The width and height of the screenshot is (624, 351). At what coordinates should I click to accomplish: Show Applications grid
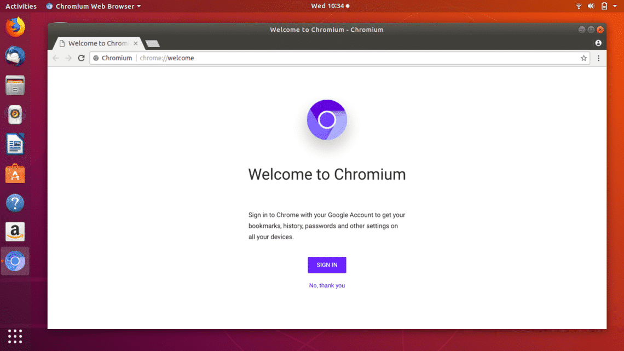15,336
